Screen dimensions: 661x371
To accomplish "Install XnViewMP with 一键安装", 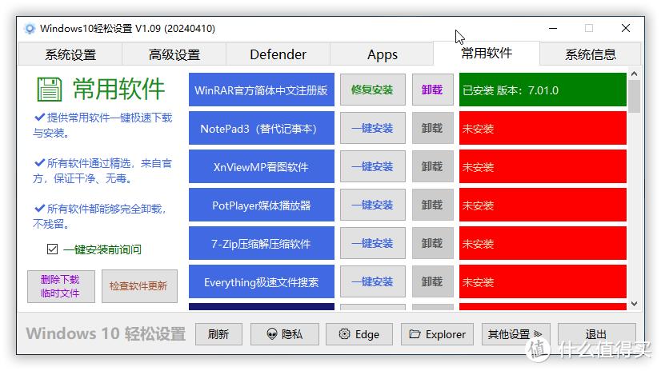I will [373, 166].
